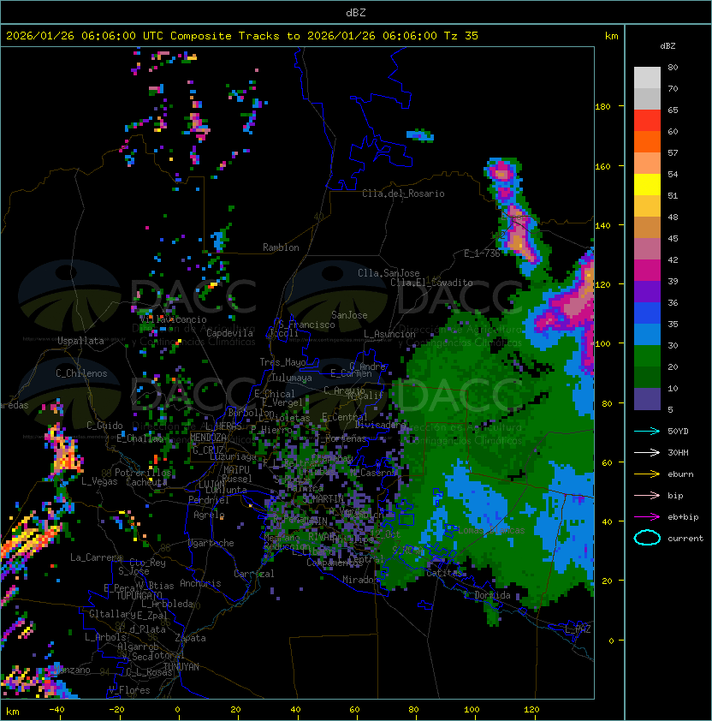Click the '-40' km tick on the bottom axis

coord(57,710)
